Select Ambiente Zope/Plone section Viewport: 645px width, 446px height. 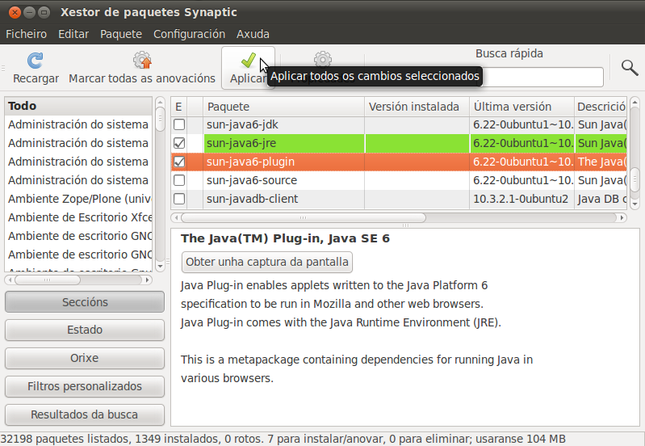point(78,199)
